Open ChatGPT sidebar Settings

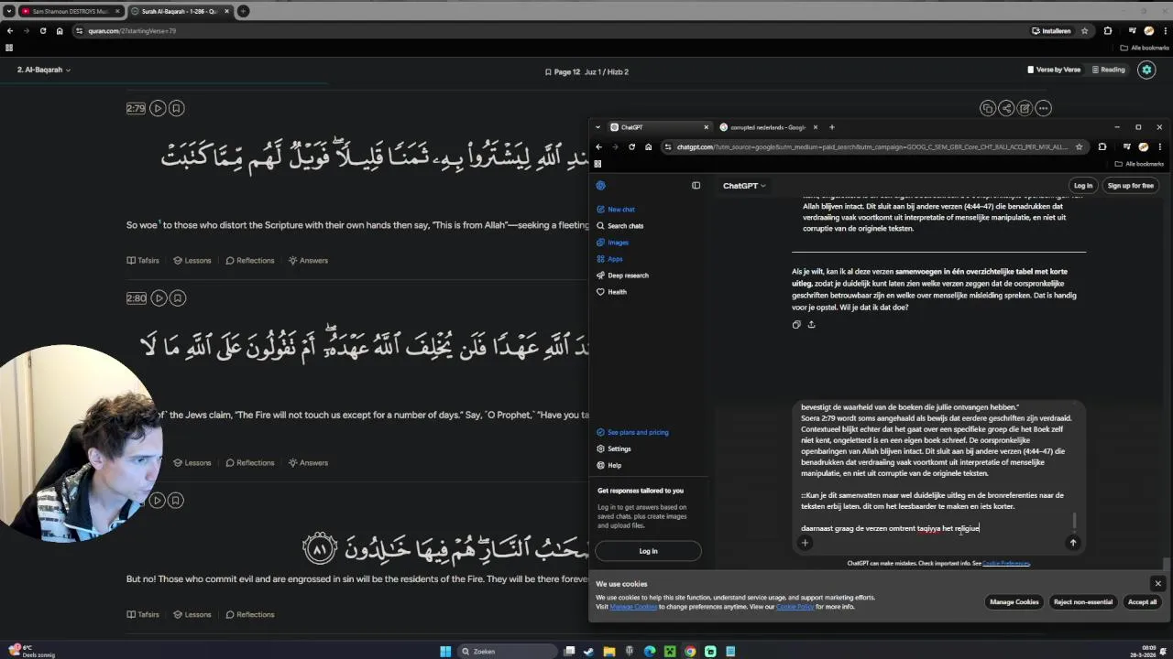[x=613, y=448]
